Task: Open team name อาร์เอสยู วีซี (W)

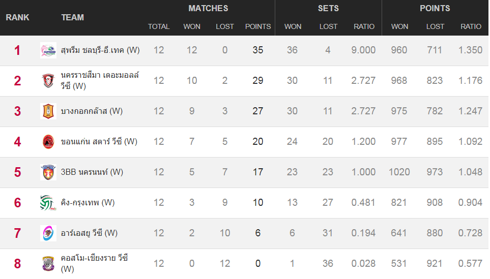Action: pos(89,233)
